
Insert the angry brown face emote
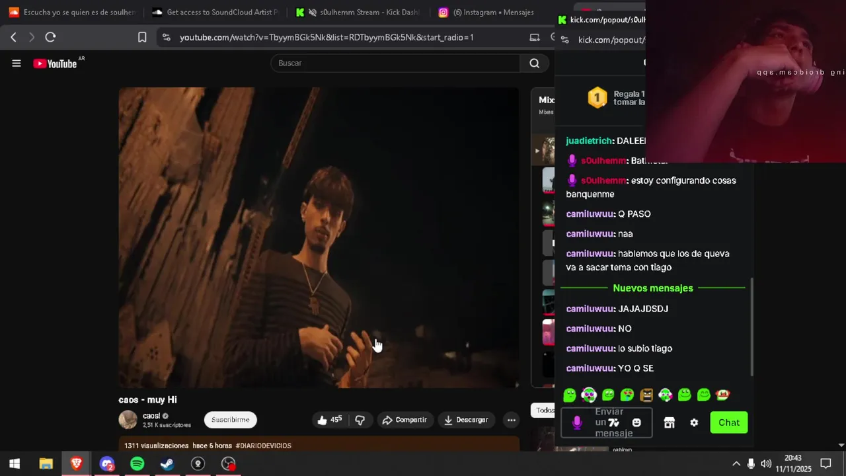pos(646,395)
